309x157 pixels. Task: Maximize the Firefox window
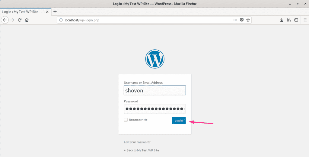(x=298, y=4)
